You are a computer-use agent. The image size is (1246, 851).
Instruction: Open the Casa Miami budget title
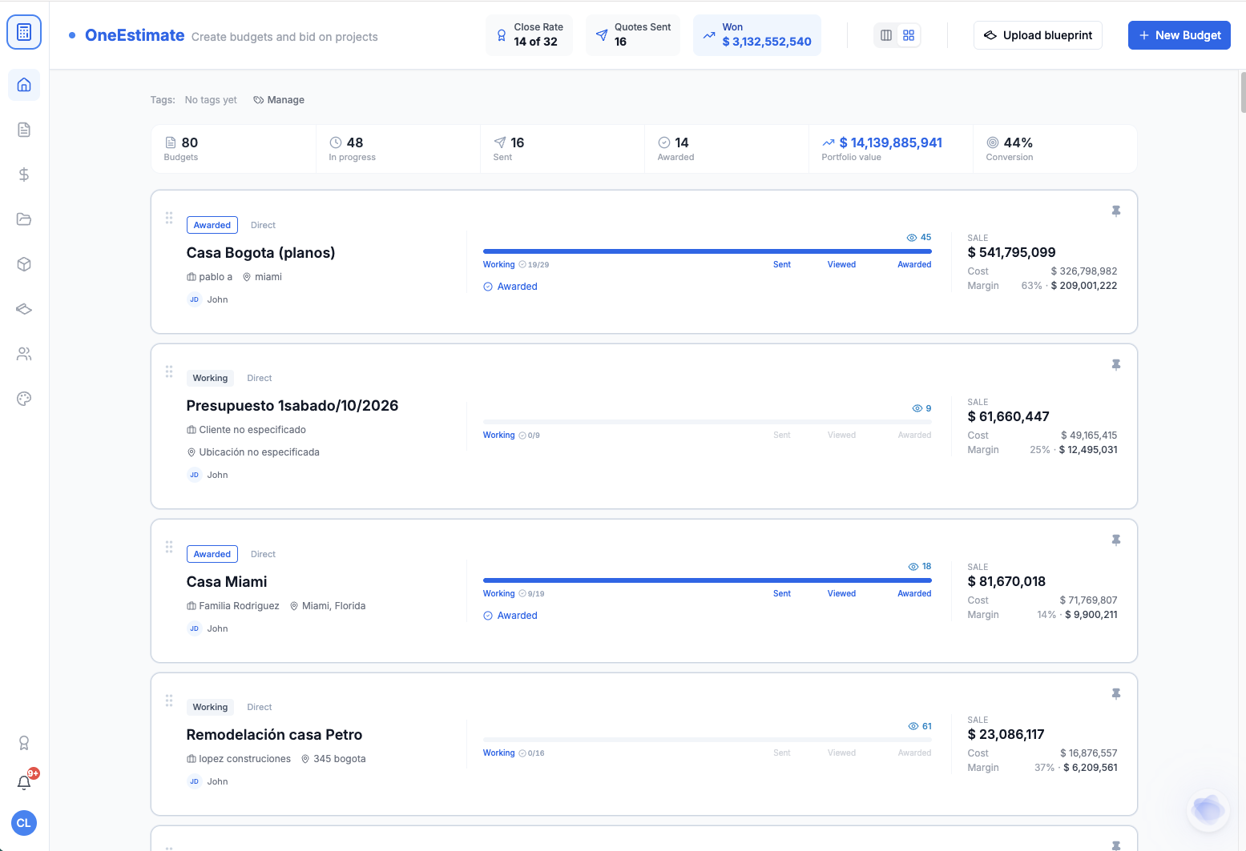tap(227, 582)
